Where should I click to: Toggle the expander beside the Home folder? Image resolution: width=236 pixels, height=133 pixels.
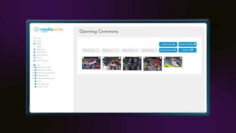(32, 65)
